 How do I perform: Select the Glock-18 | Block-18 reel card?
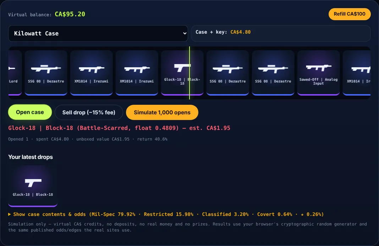click(182, 73)
